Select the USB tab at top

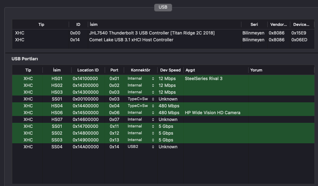coord(163,7)
